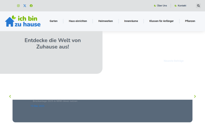The height and width of the screenshot is (128, 205).
Task: Open article Brückentage 2025 in NRW clever nutzen
Action: 55,101
